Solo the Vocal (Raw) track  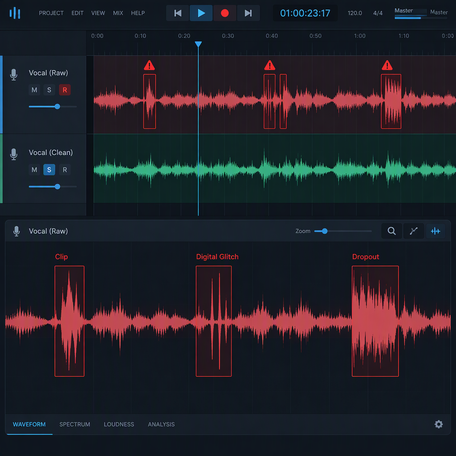tap(49, 90)
